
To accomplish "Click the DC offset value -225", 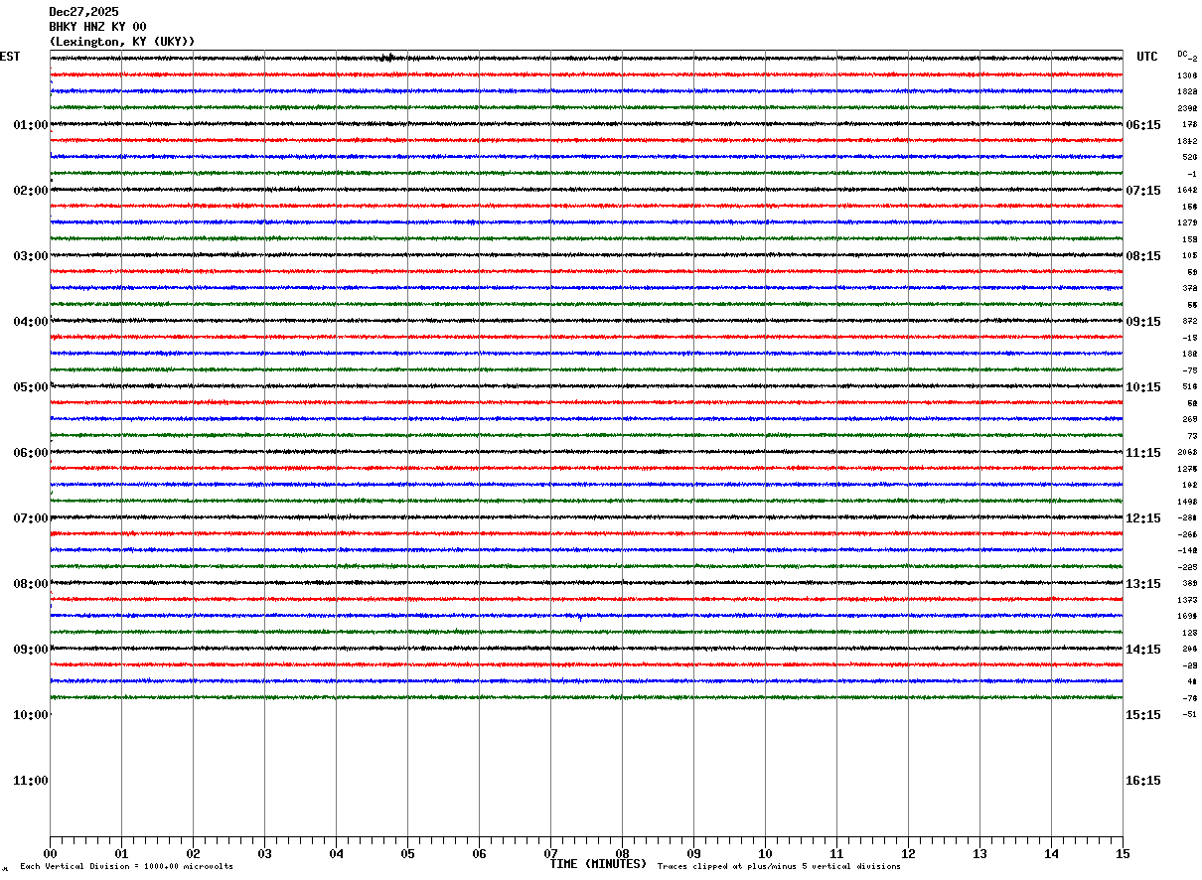I will [x=1187, y=567].
